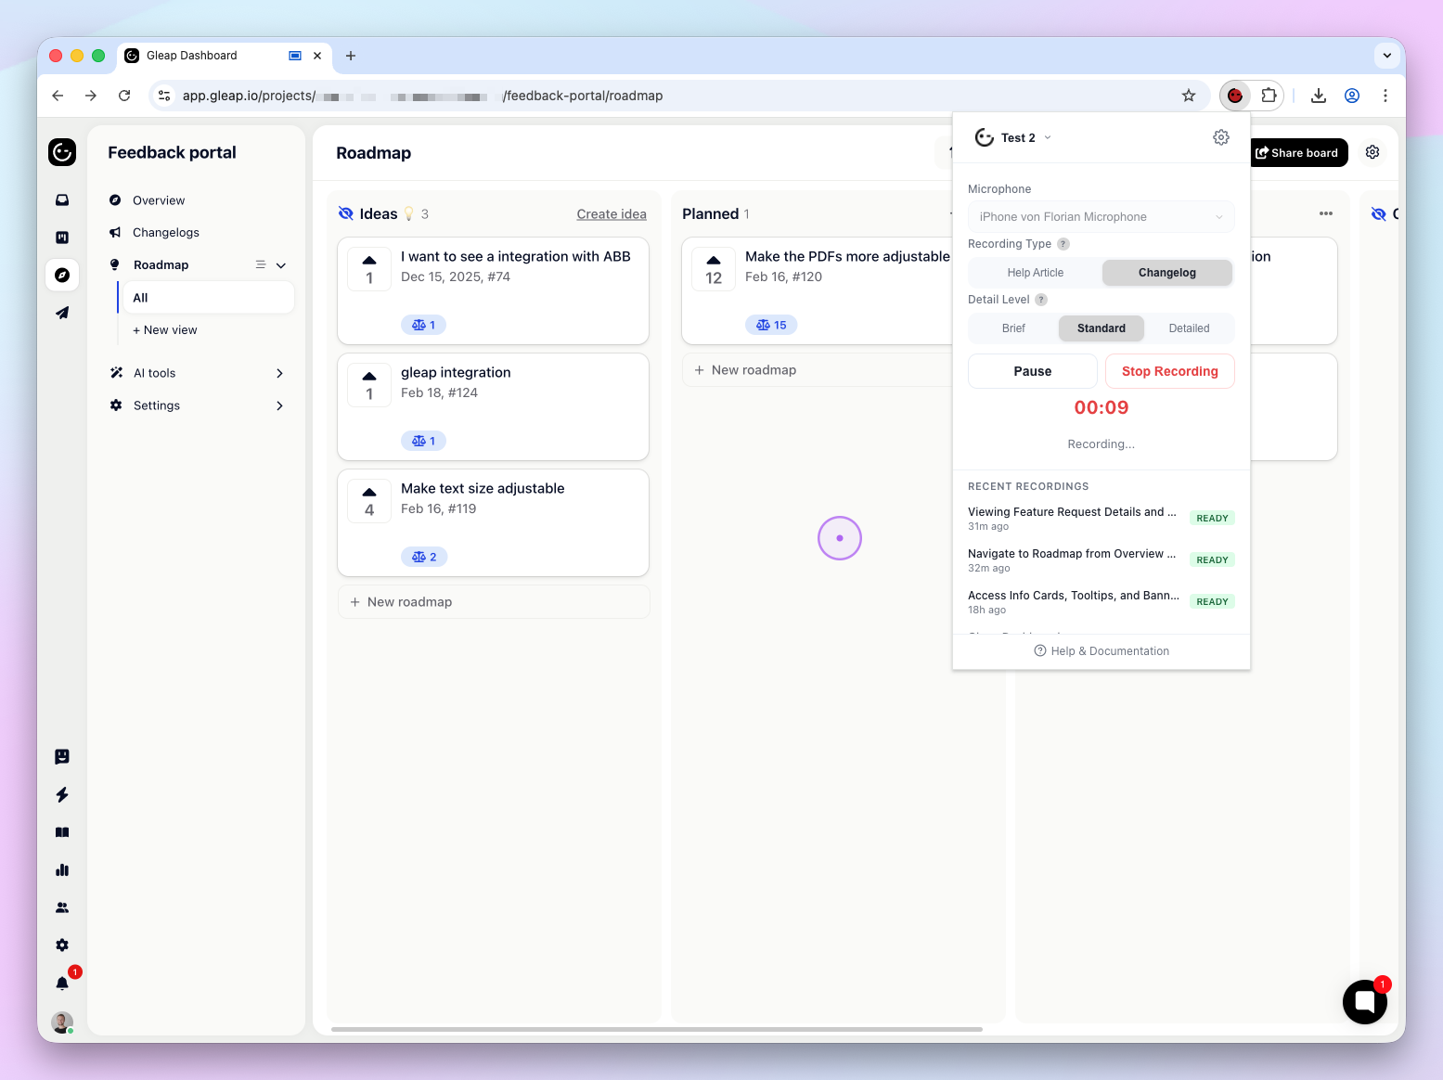Open board settings gear next to Share board
1443x1080 pixels.
[1372, 152]
